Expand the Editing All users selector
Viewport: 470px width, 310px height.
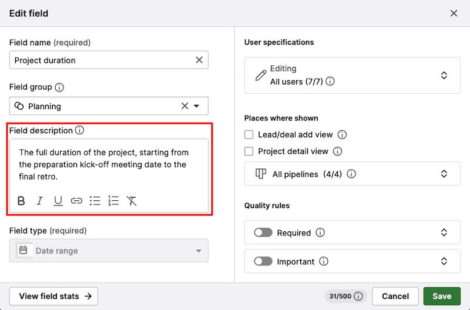click(x=444, y=75)
